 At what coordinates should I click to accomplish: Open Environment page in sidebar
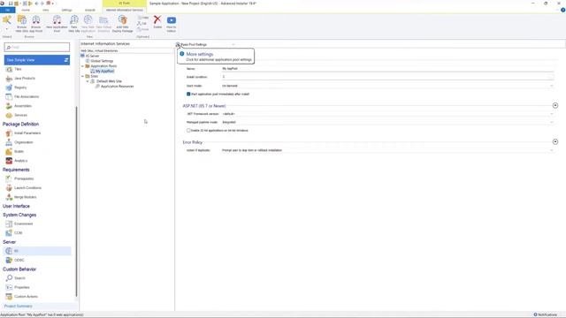click(19, 223)
